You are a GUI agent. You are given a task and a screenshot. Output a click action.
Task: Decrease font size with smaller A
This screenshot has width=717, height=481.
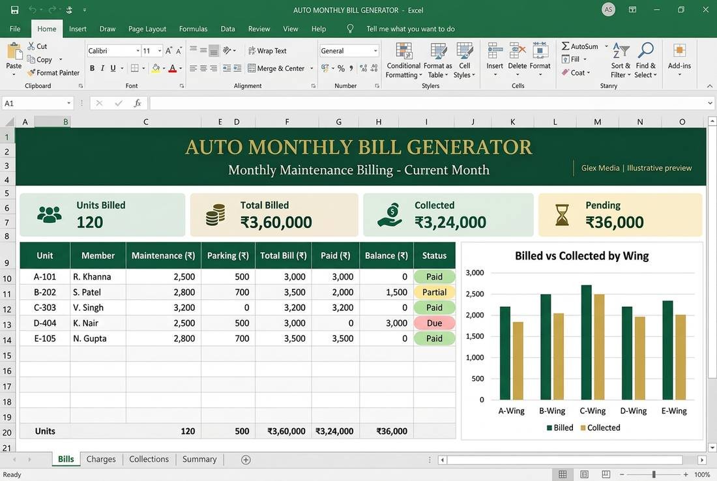tap(179, 51)
